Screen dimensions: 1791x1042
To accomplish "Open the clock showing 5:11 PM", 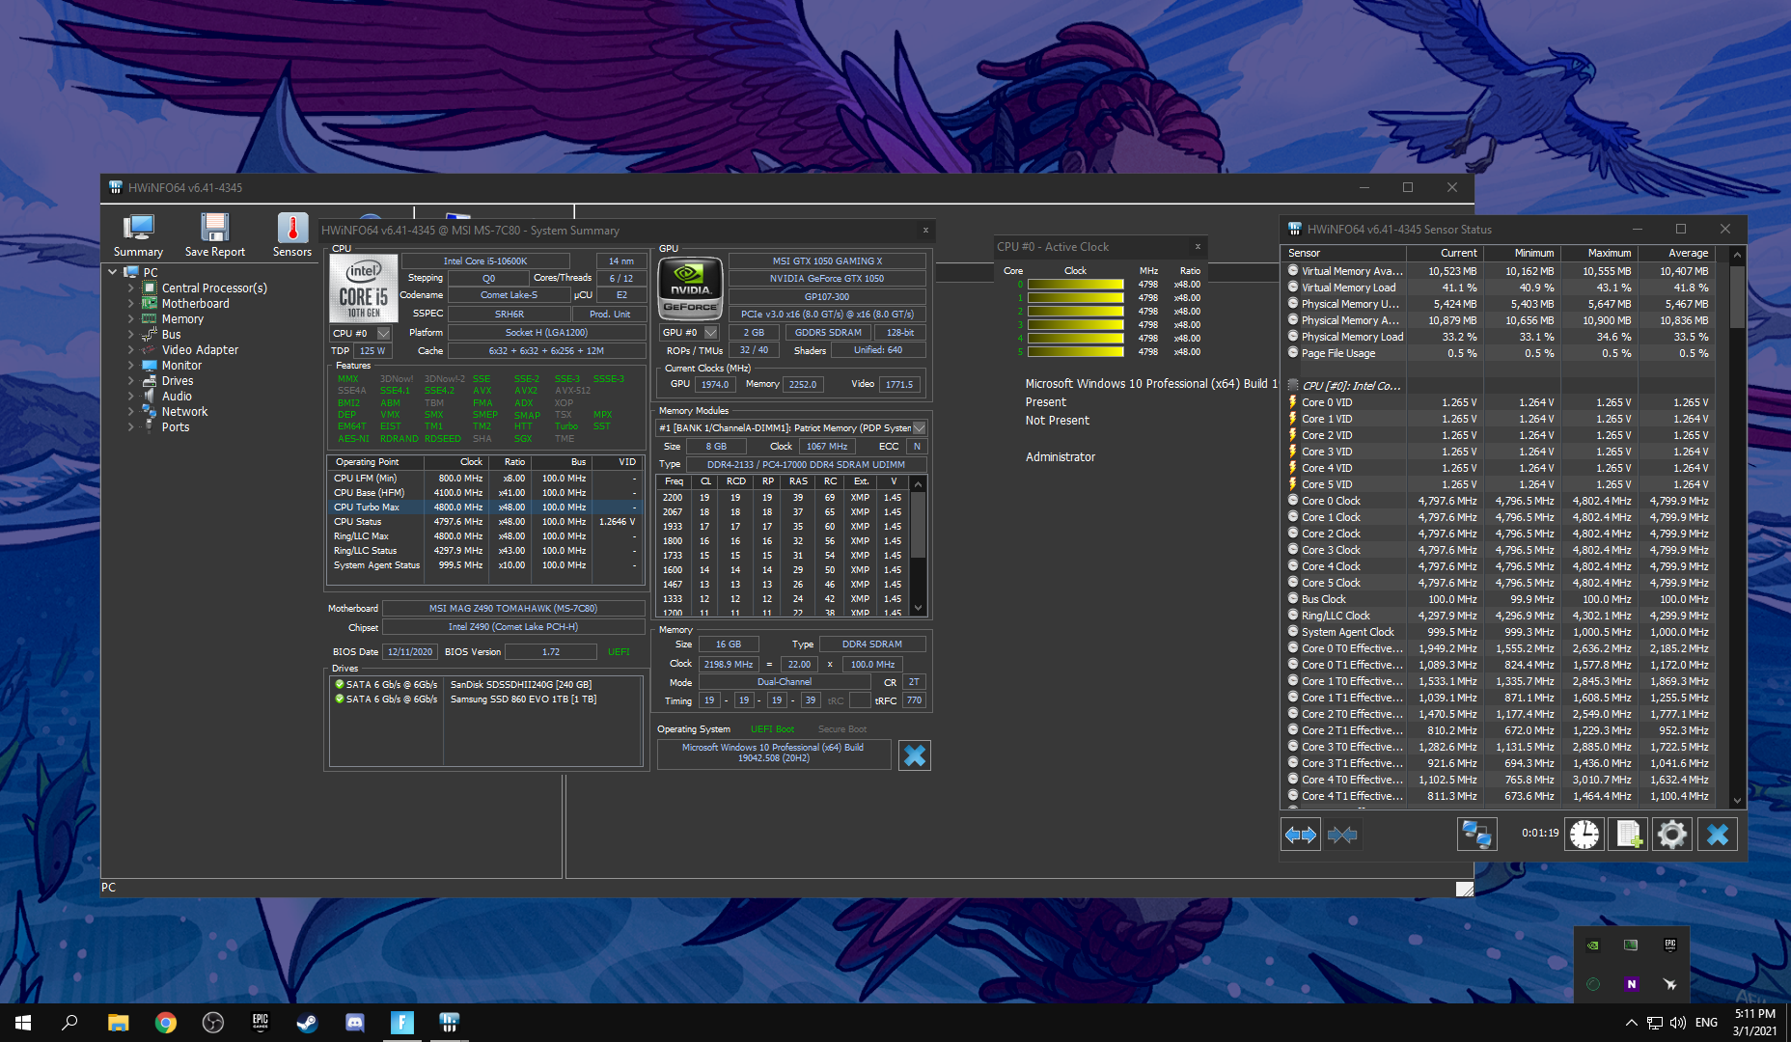I will click(x=1755, y=1023).
